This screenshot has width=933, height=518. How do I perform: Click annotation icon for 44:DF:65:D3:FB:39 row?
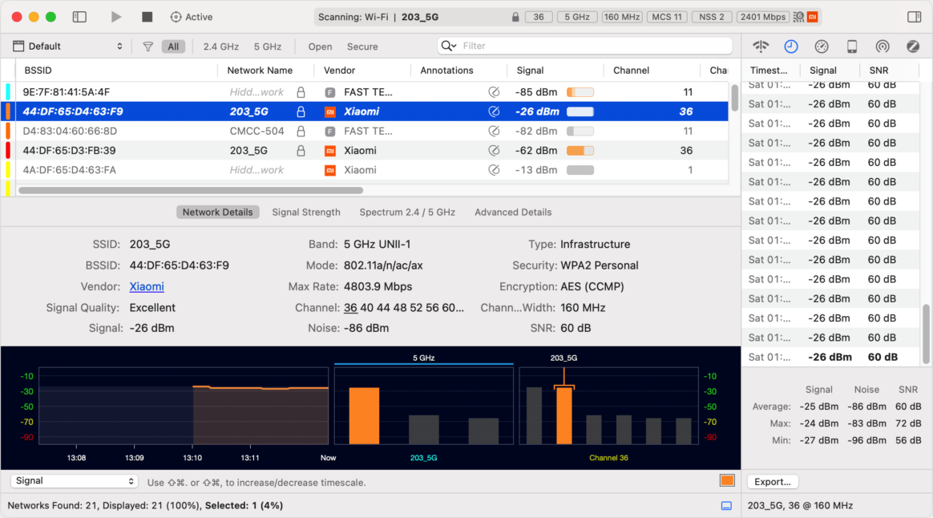point(494,151)
